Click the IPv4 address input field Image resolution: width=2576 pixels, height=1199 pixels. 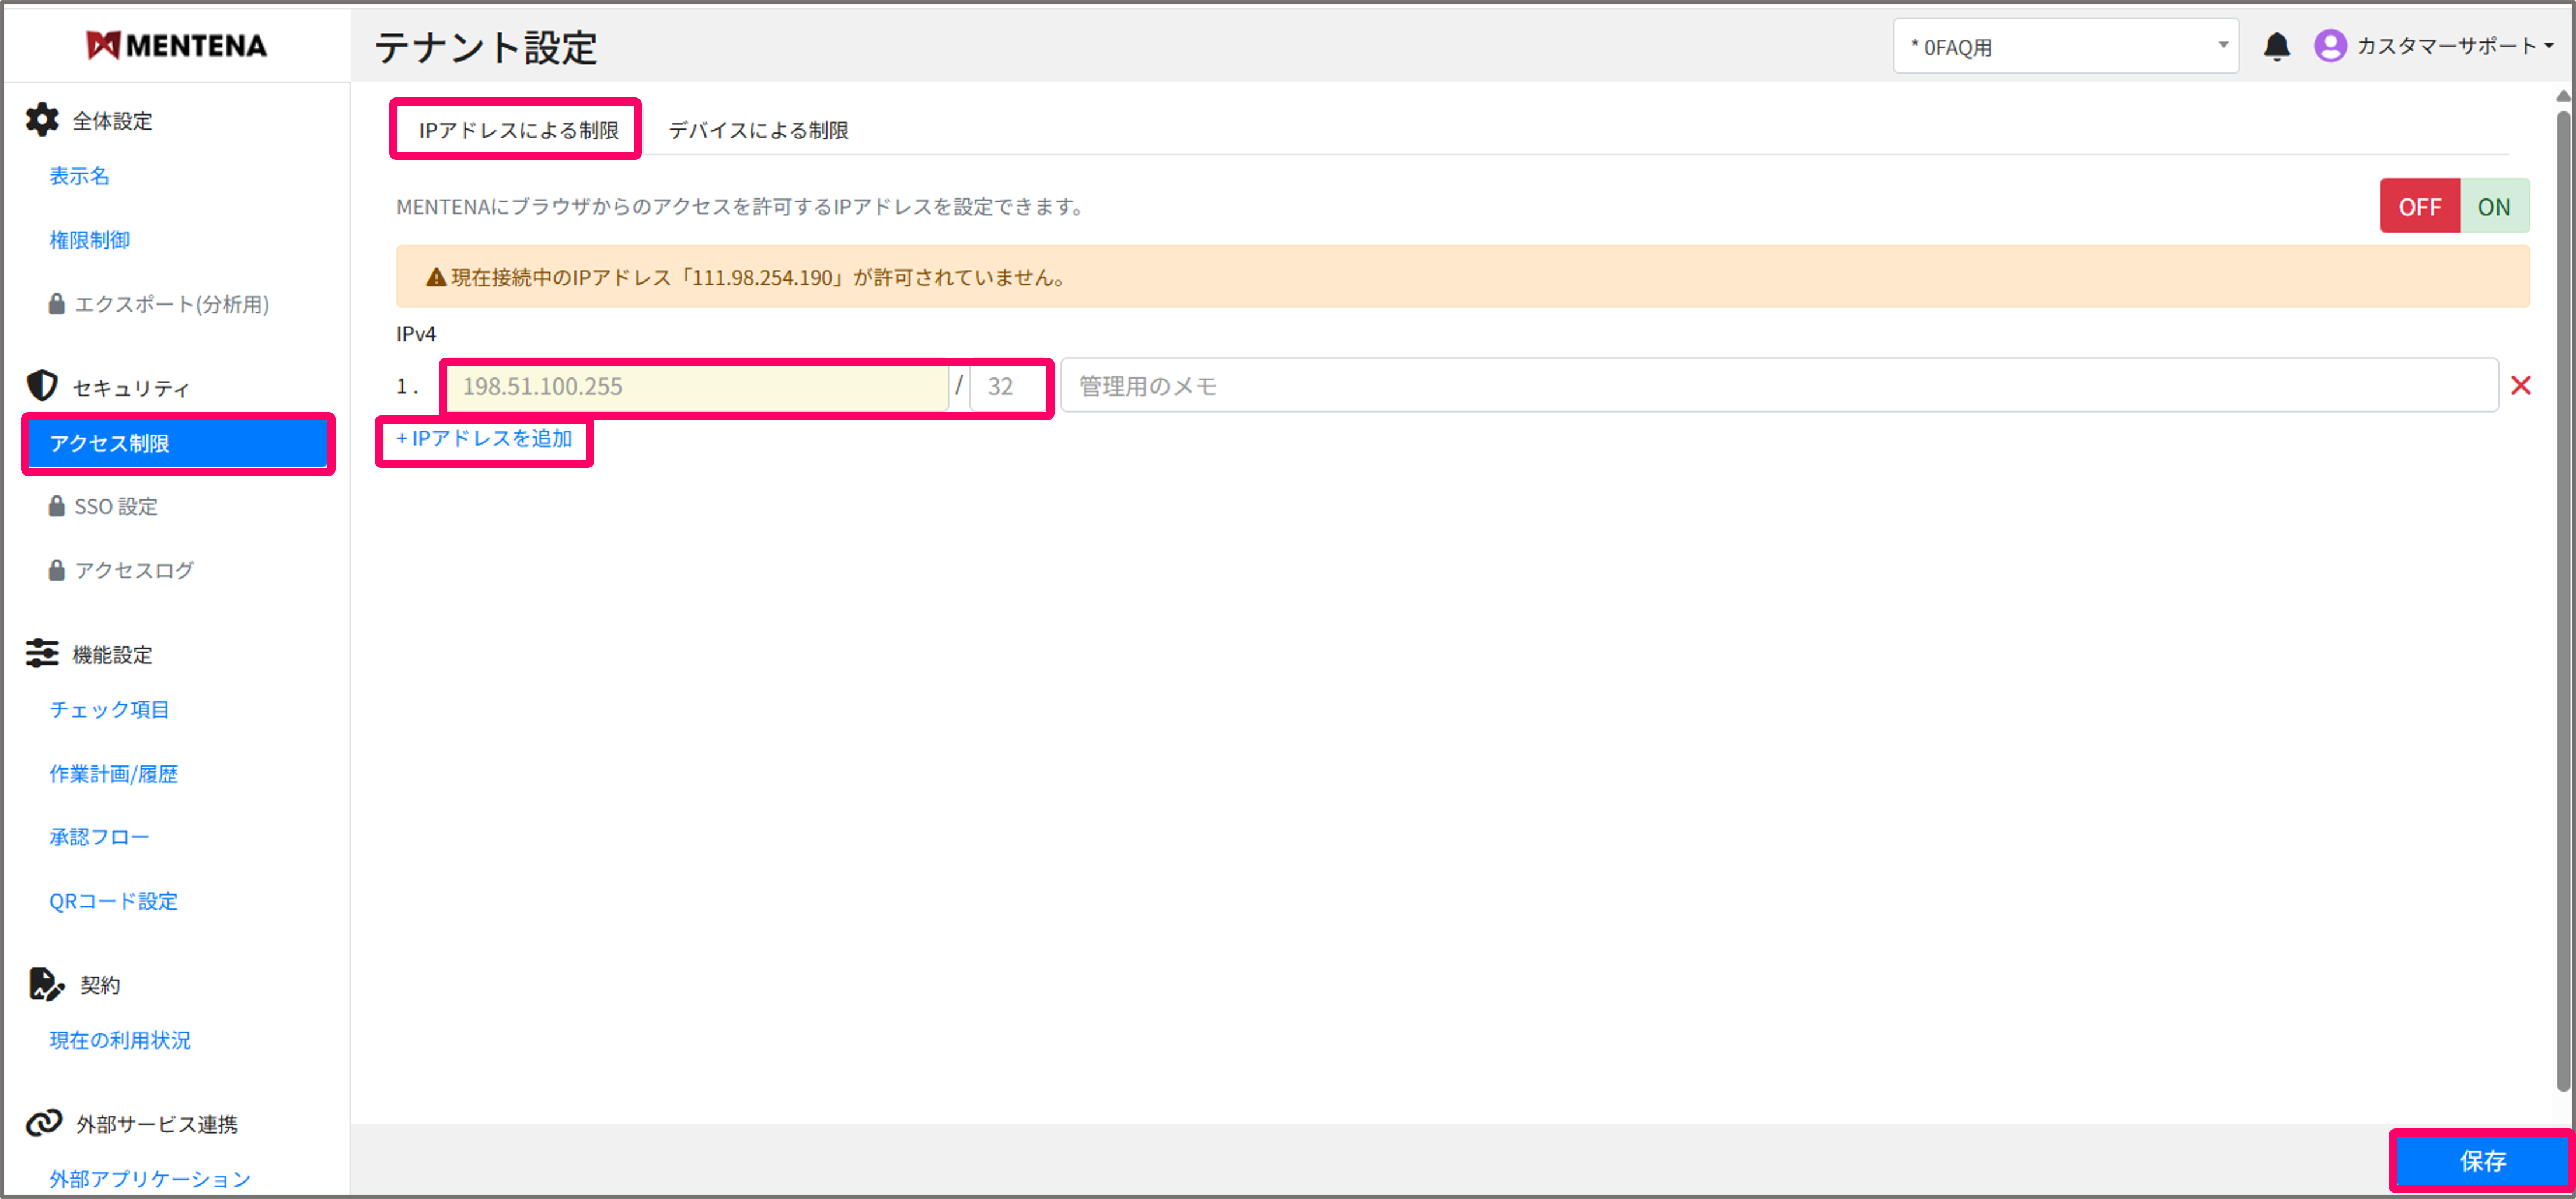tap(696, 386)
